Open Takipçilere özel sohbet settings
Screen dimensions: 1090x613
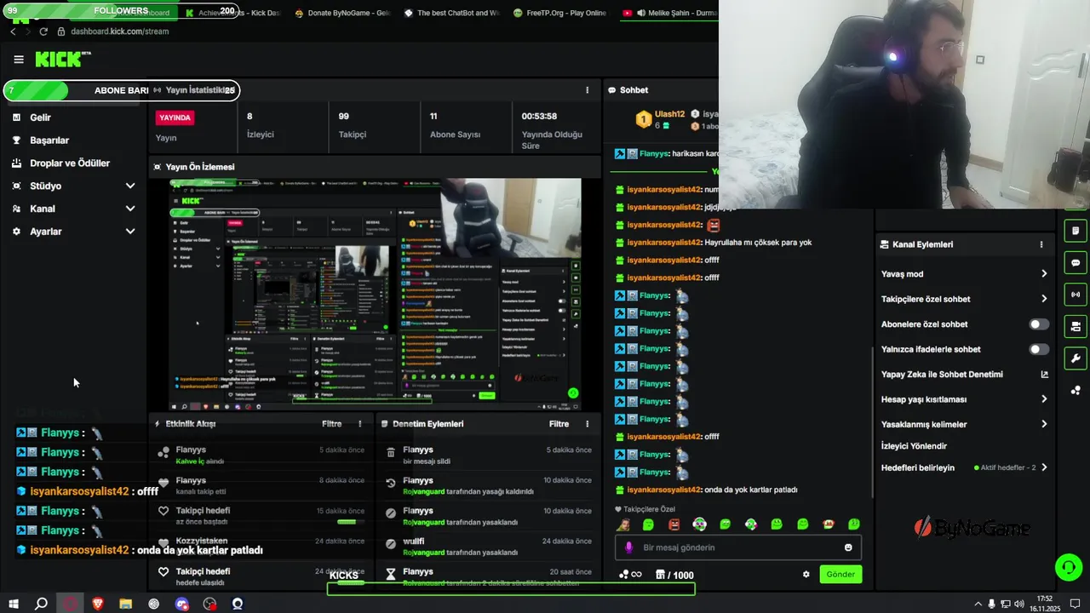pos(964,299)
